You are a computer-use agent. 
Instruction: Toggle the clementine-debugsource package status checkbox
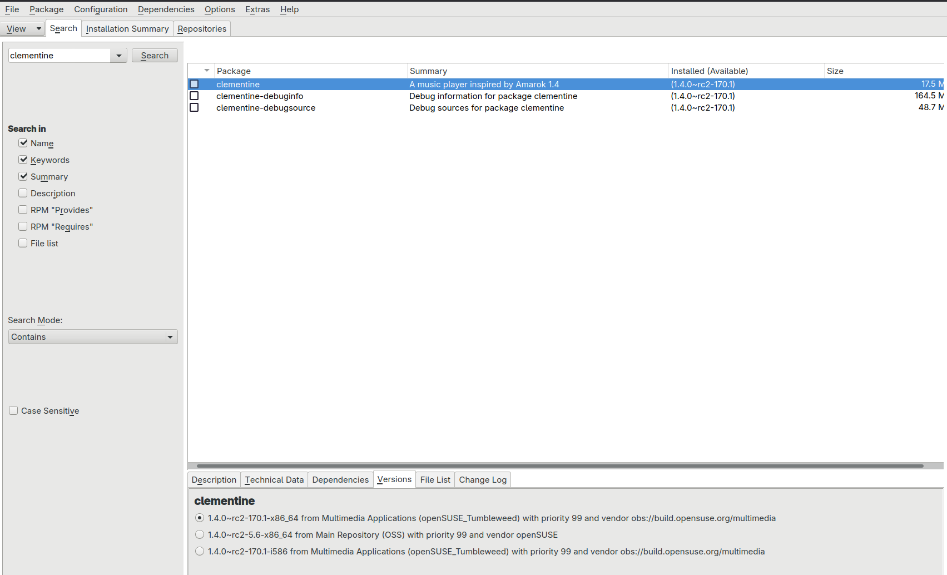click(194, 107)
